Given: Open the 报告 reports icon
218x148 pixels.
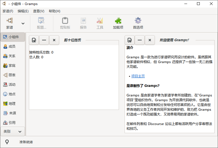Looking at the screenshot, I should point(83,23).
